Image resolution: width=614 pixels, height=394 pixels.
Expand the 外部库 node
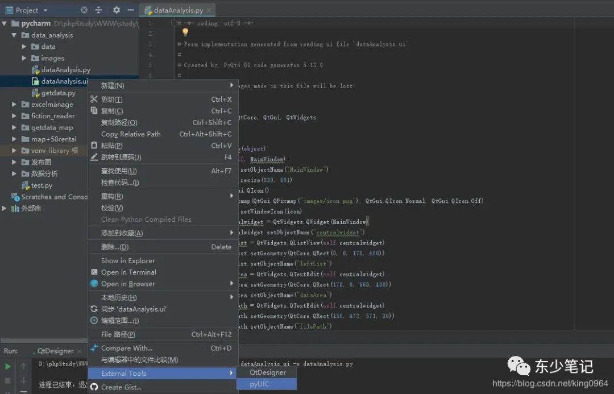(x=5, y=208)
